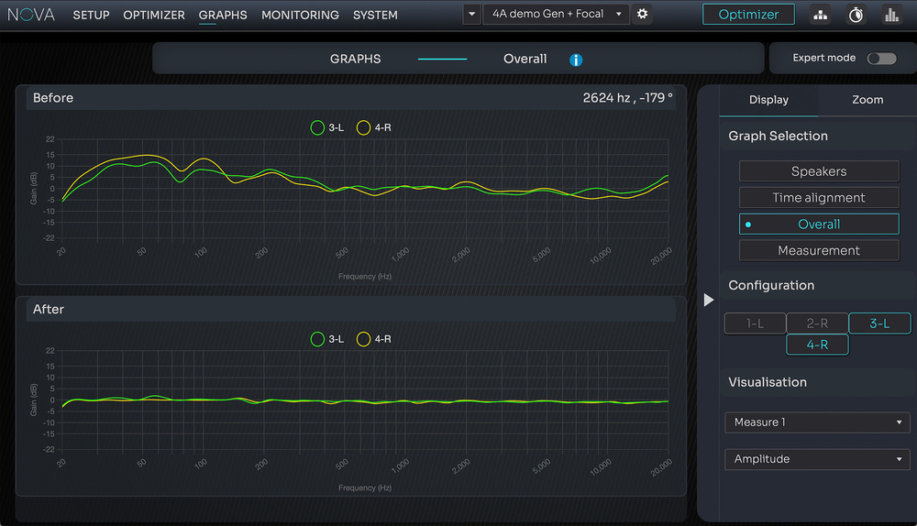Click the Configuration heading
The image size is (917, 526).
pos(771,286)
